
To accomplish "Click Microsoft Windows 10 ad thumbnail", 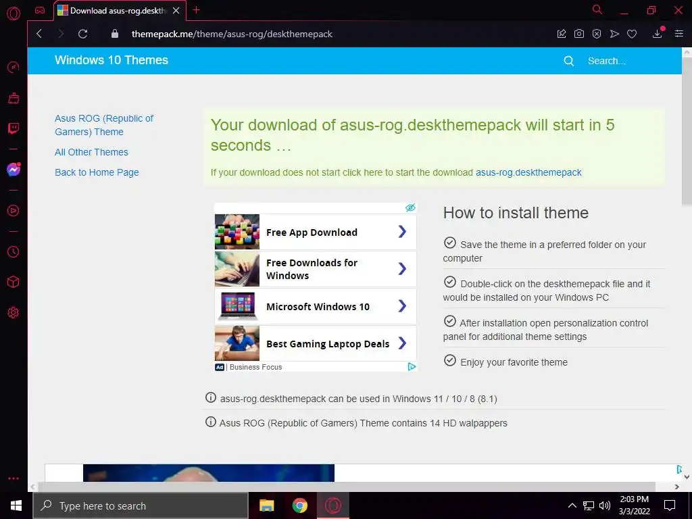I will [x=237, y=306].
